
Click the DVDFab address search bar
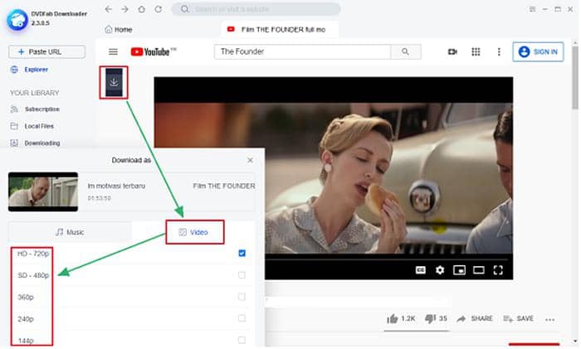256,9
